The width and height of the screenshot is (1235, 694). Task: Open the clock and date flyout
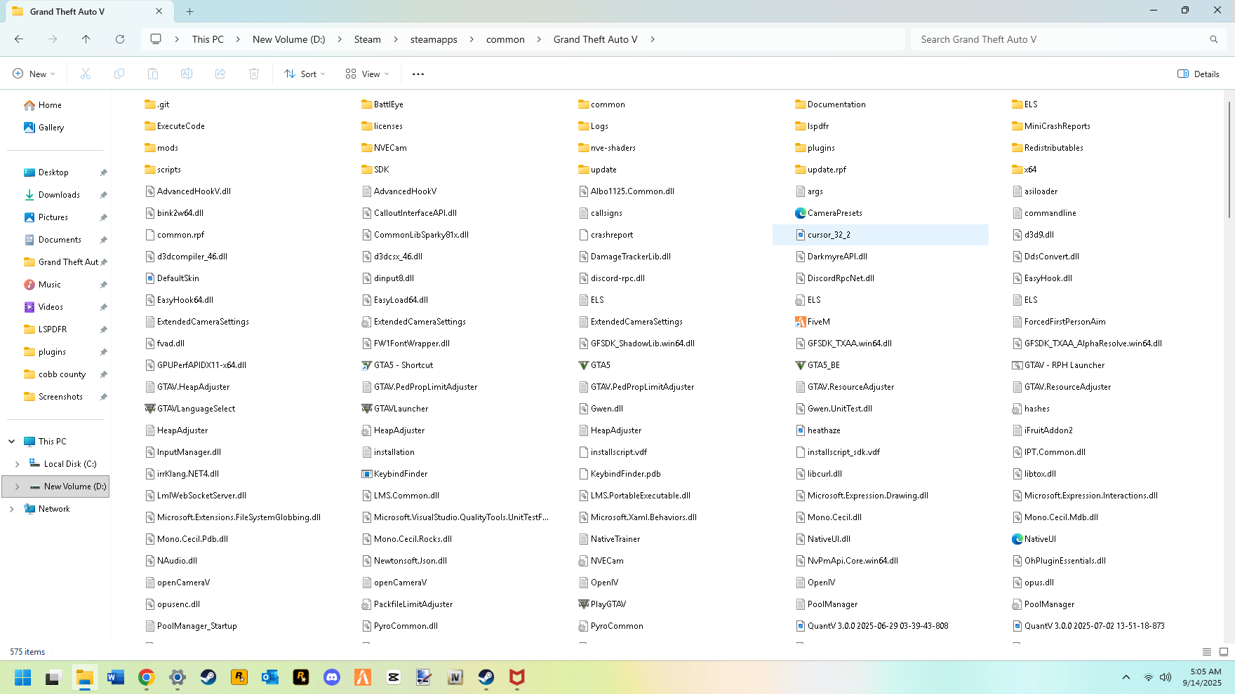(x=1206, y=677)
